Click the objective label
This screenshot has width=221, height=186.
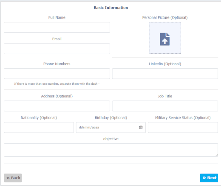[x=111, y=139]
